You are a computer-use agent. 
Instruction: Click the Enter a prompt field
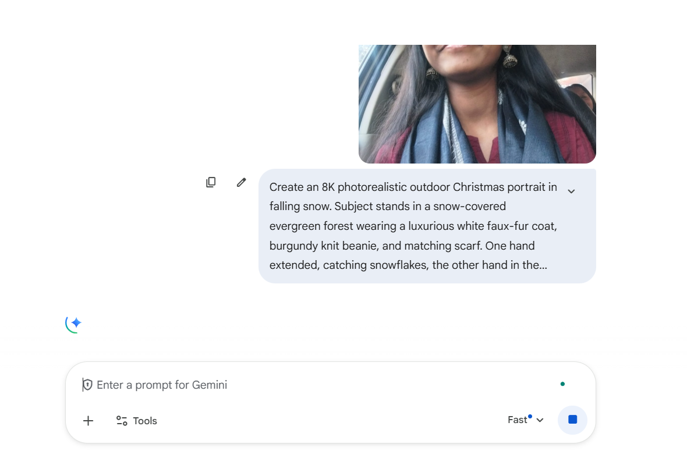[233, 385]
